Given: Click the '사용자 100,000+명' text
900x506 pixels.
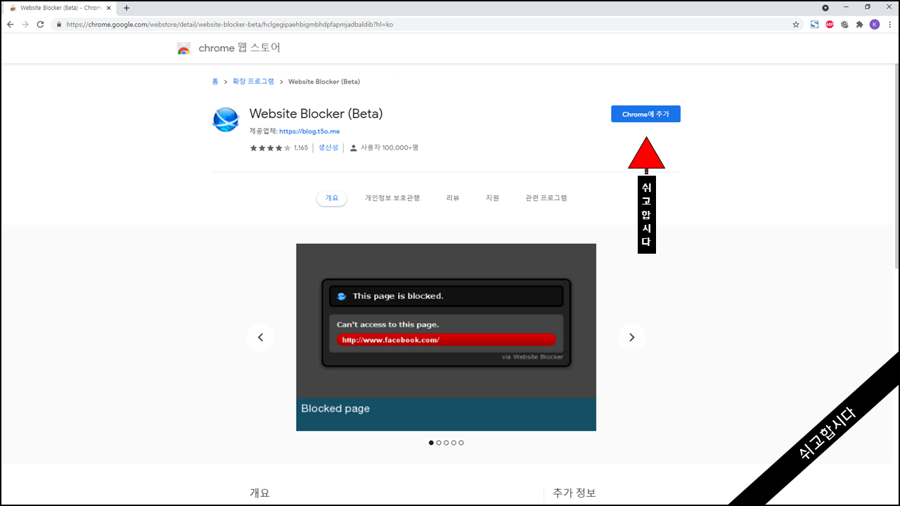Looking at the screenshot, I should 390,148.
